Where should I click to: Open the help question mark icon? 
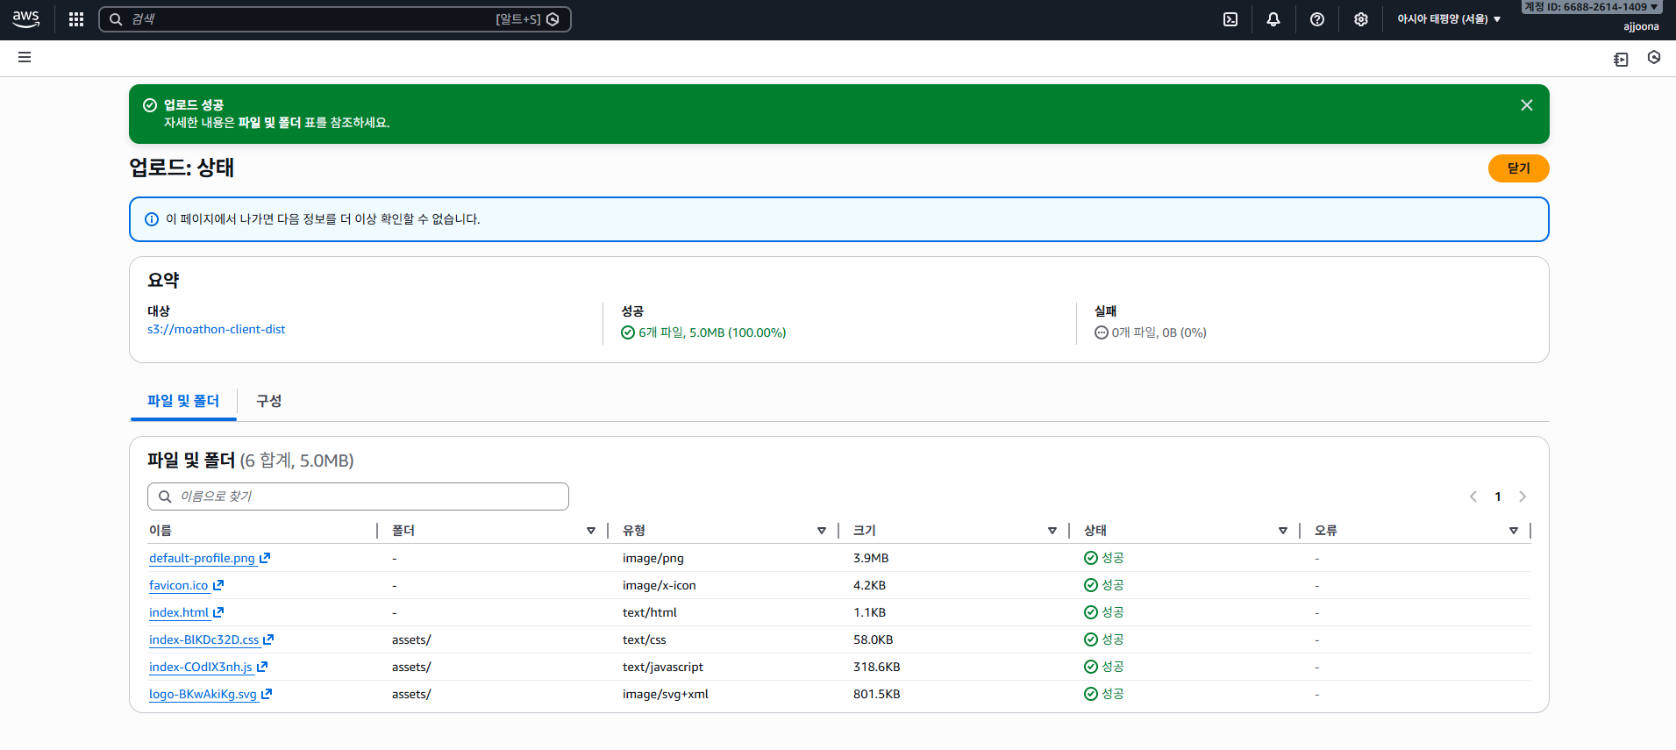1316,19
